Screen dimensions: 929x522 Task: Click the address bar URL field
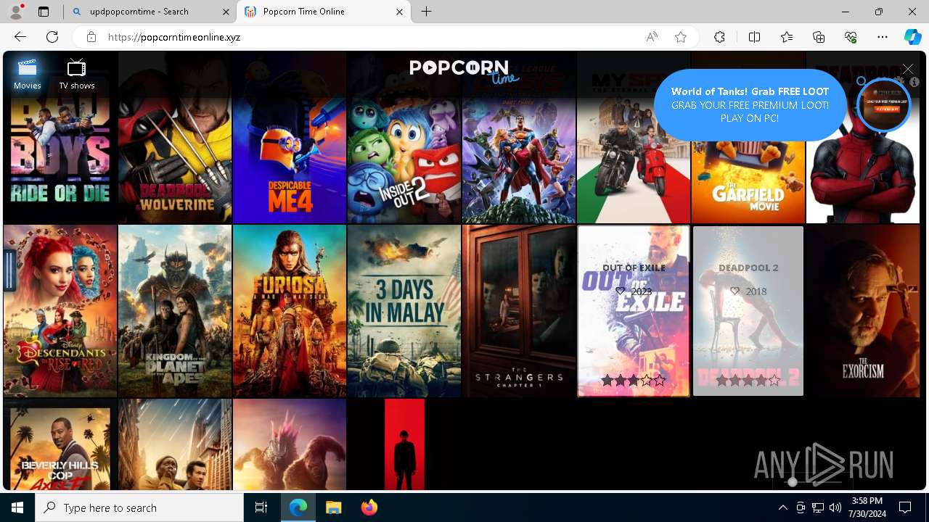point(385,37)
